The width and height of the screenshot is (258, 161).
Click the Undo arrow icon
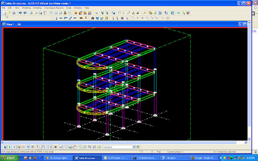tap(20, 13)
